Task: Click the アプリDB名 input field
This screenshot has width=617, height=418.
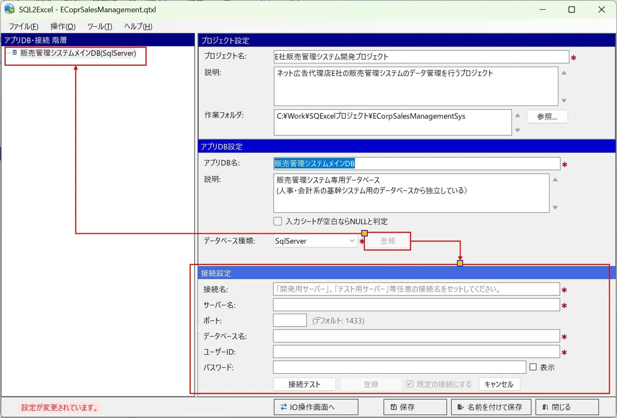Action: click(417, 164)
